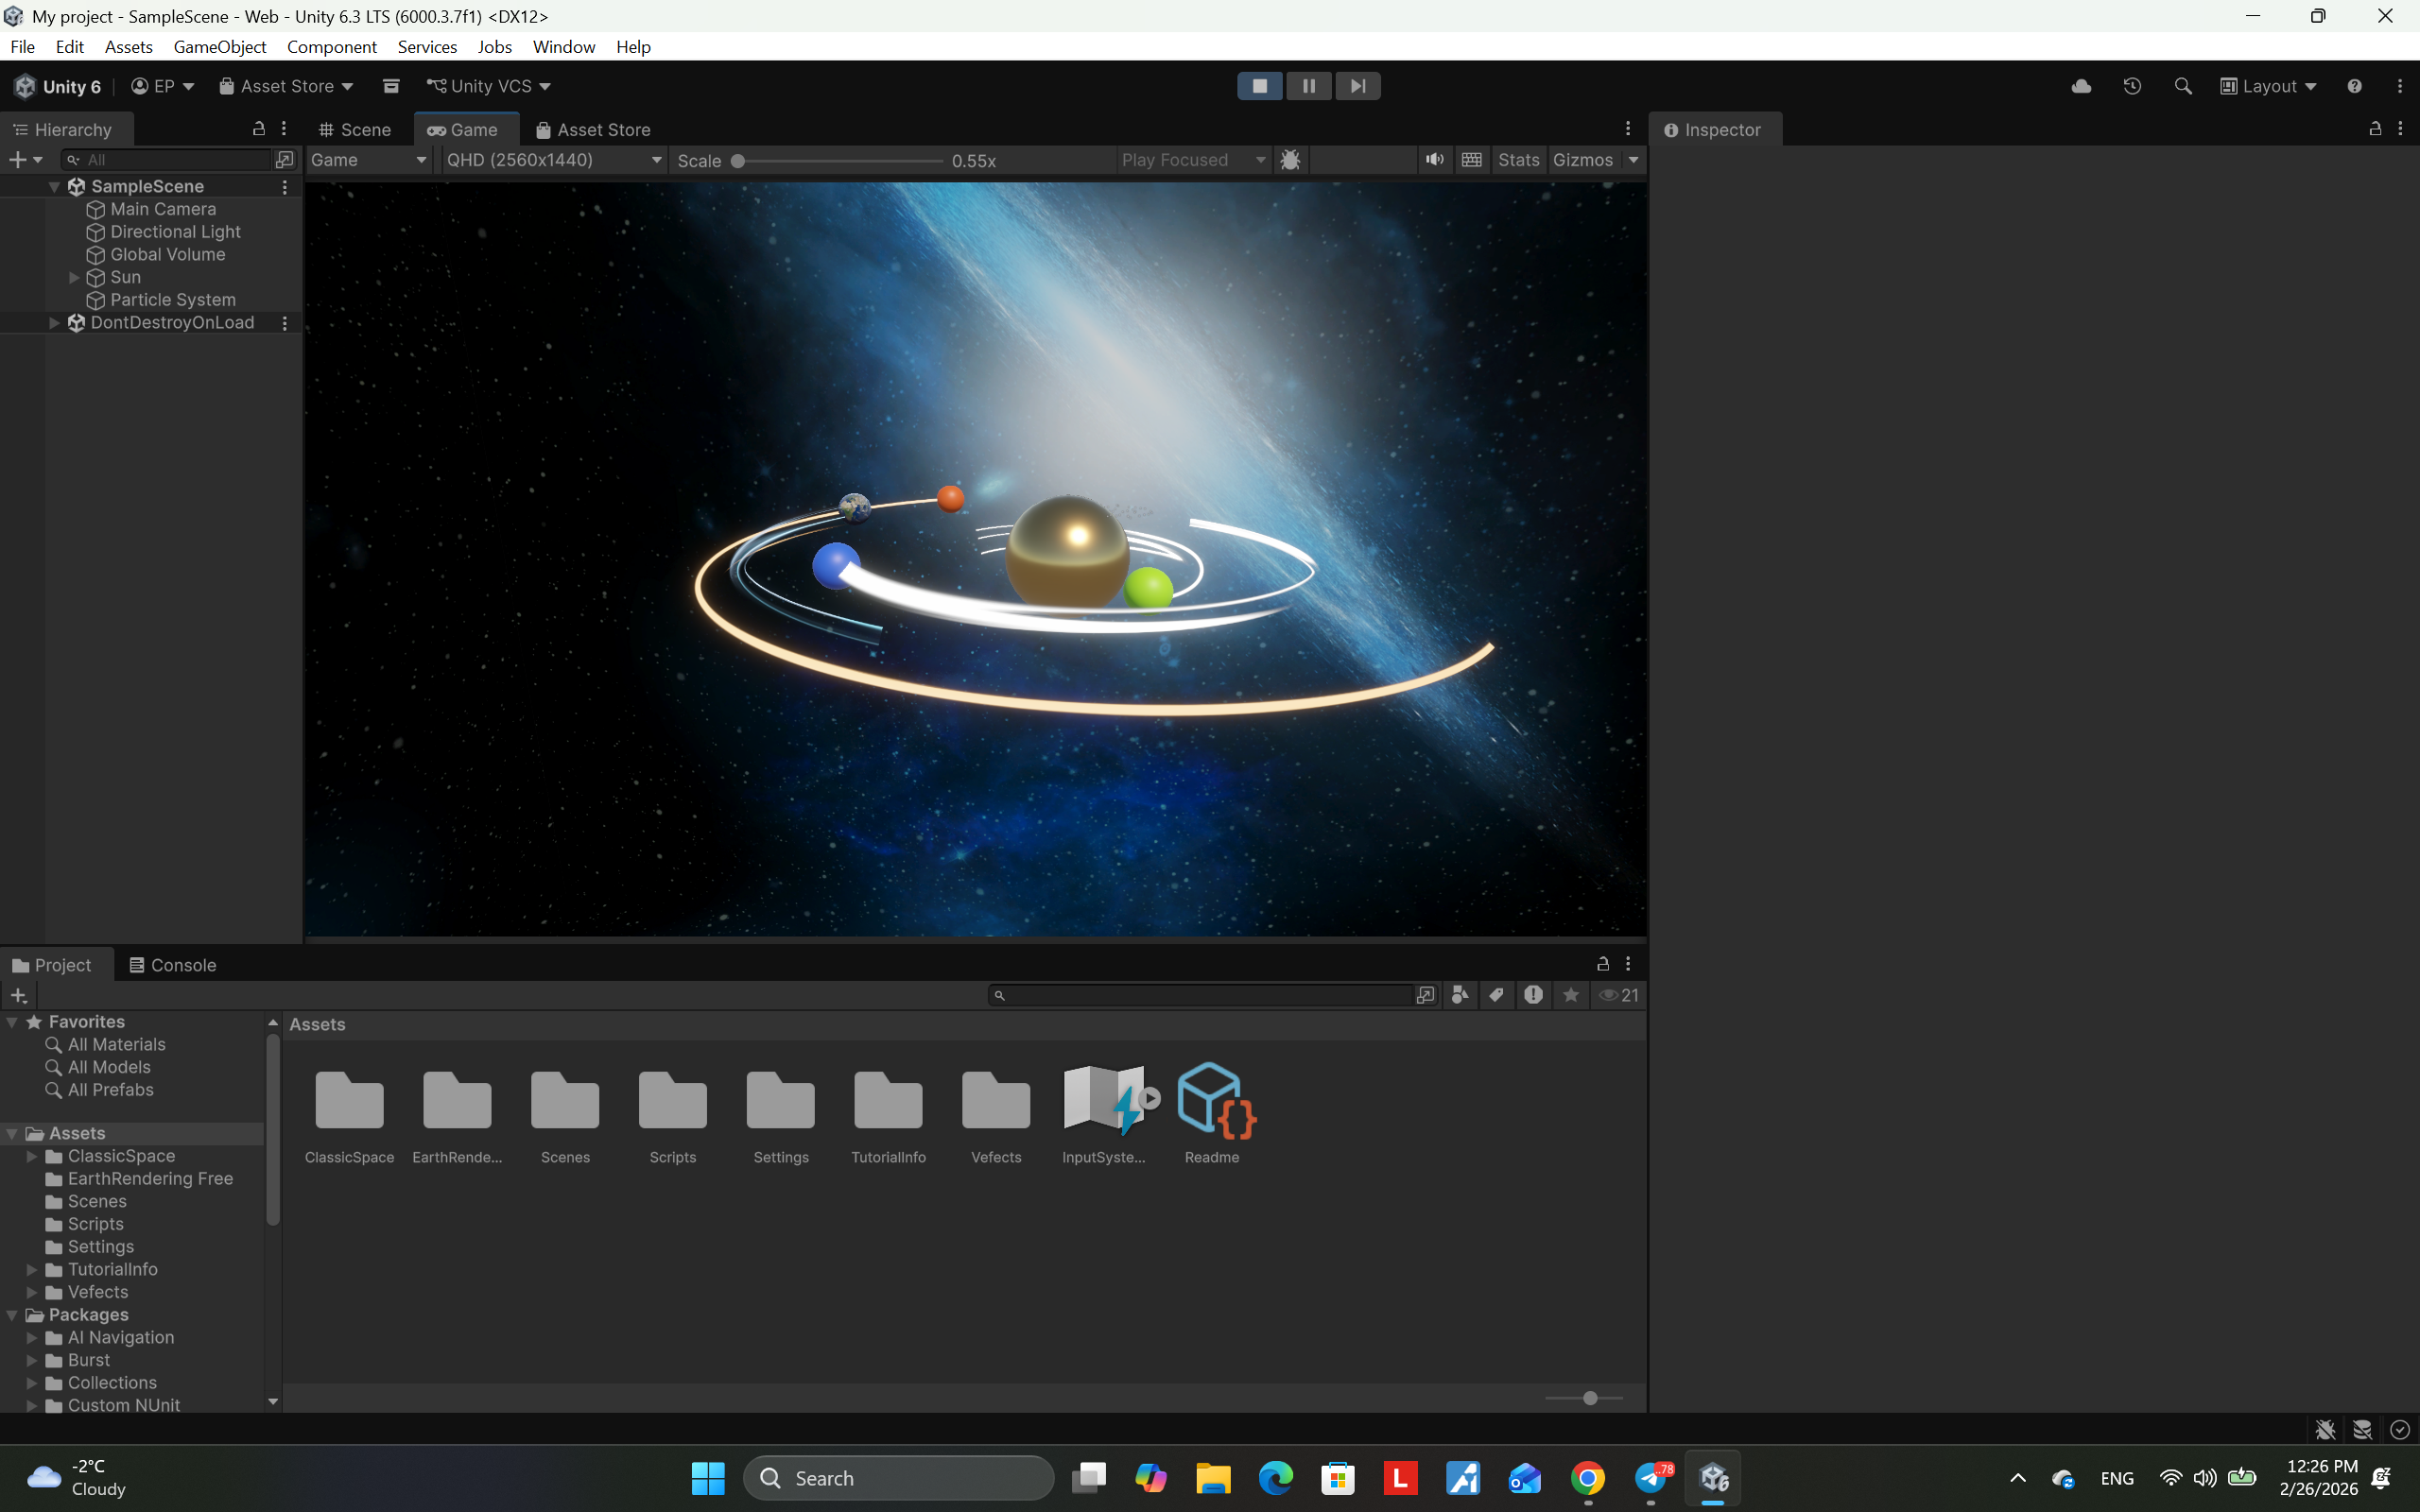Toggle Mute Audio in Game view

coord(1435,160)
